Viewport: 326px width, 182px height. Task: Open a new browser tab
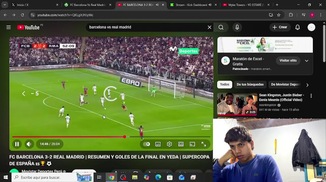click(x=277, y=5)
